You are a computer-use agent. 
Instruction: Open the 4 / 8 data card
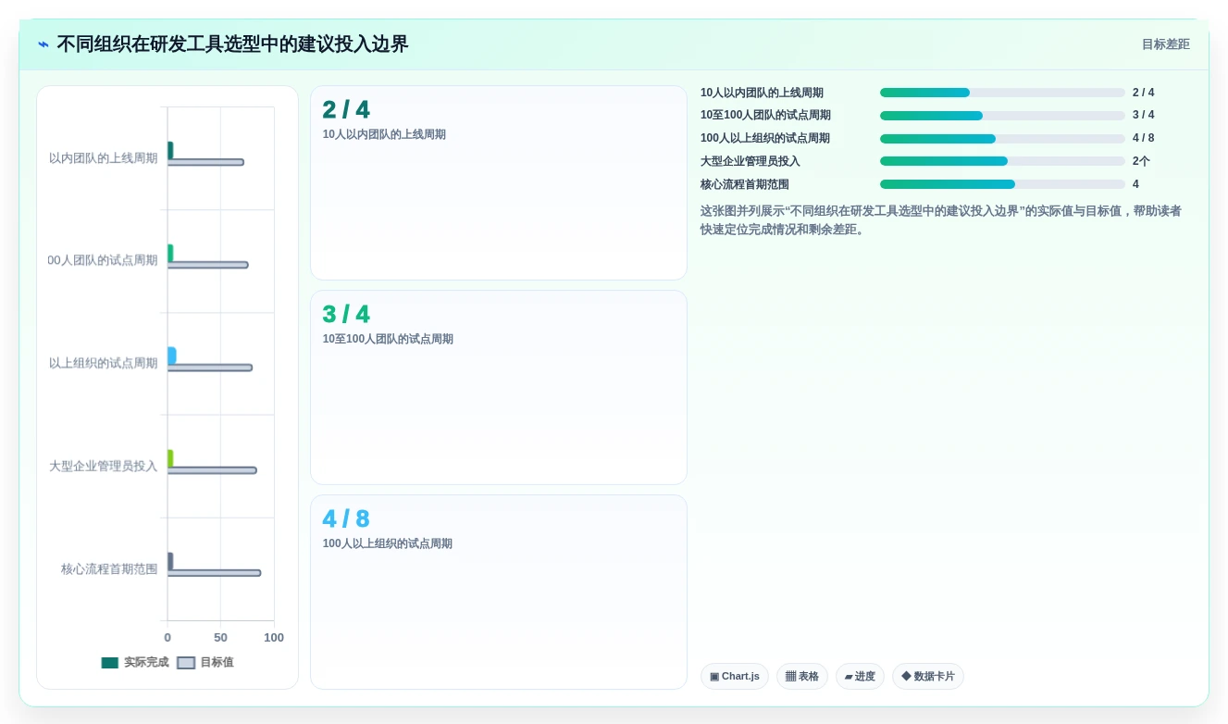point(499,593)
